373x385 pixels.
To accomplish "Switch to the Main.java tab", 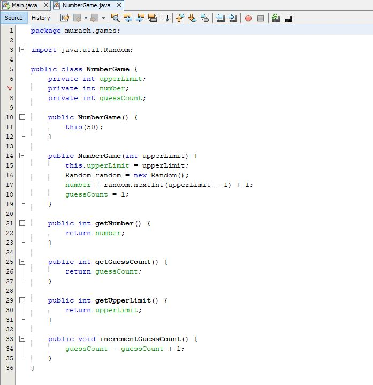I will [x=24, y=5].
